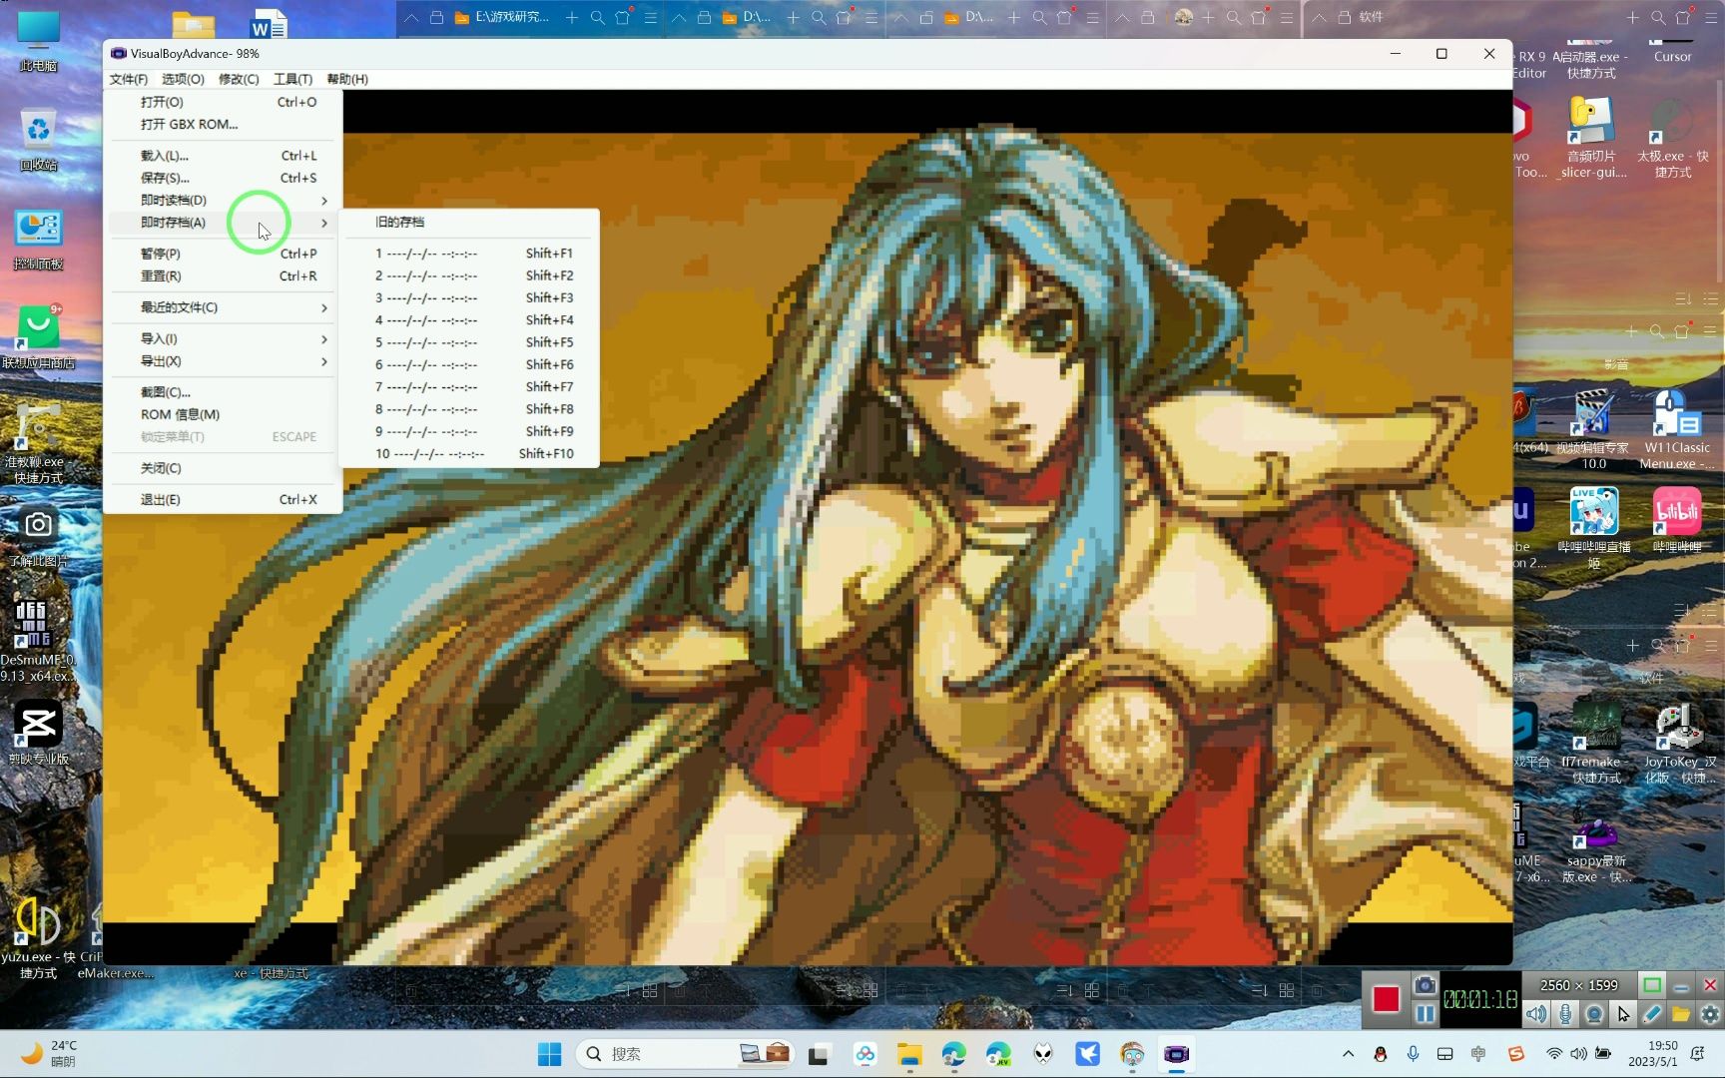Expand the 即时读档(D) submenu
The width and height of the screenshot is (1725, 1078).
tap(223, 200)
